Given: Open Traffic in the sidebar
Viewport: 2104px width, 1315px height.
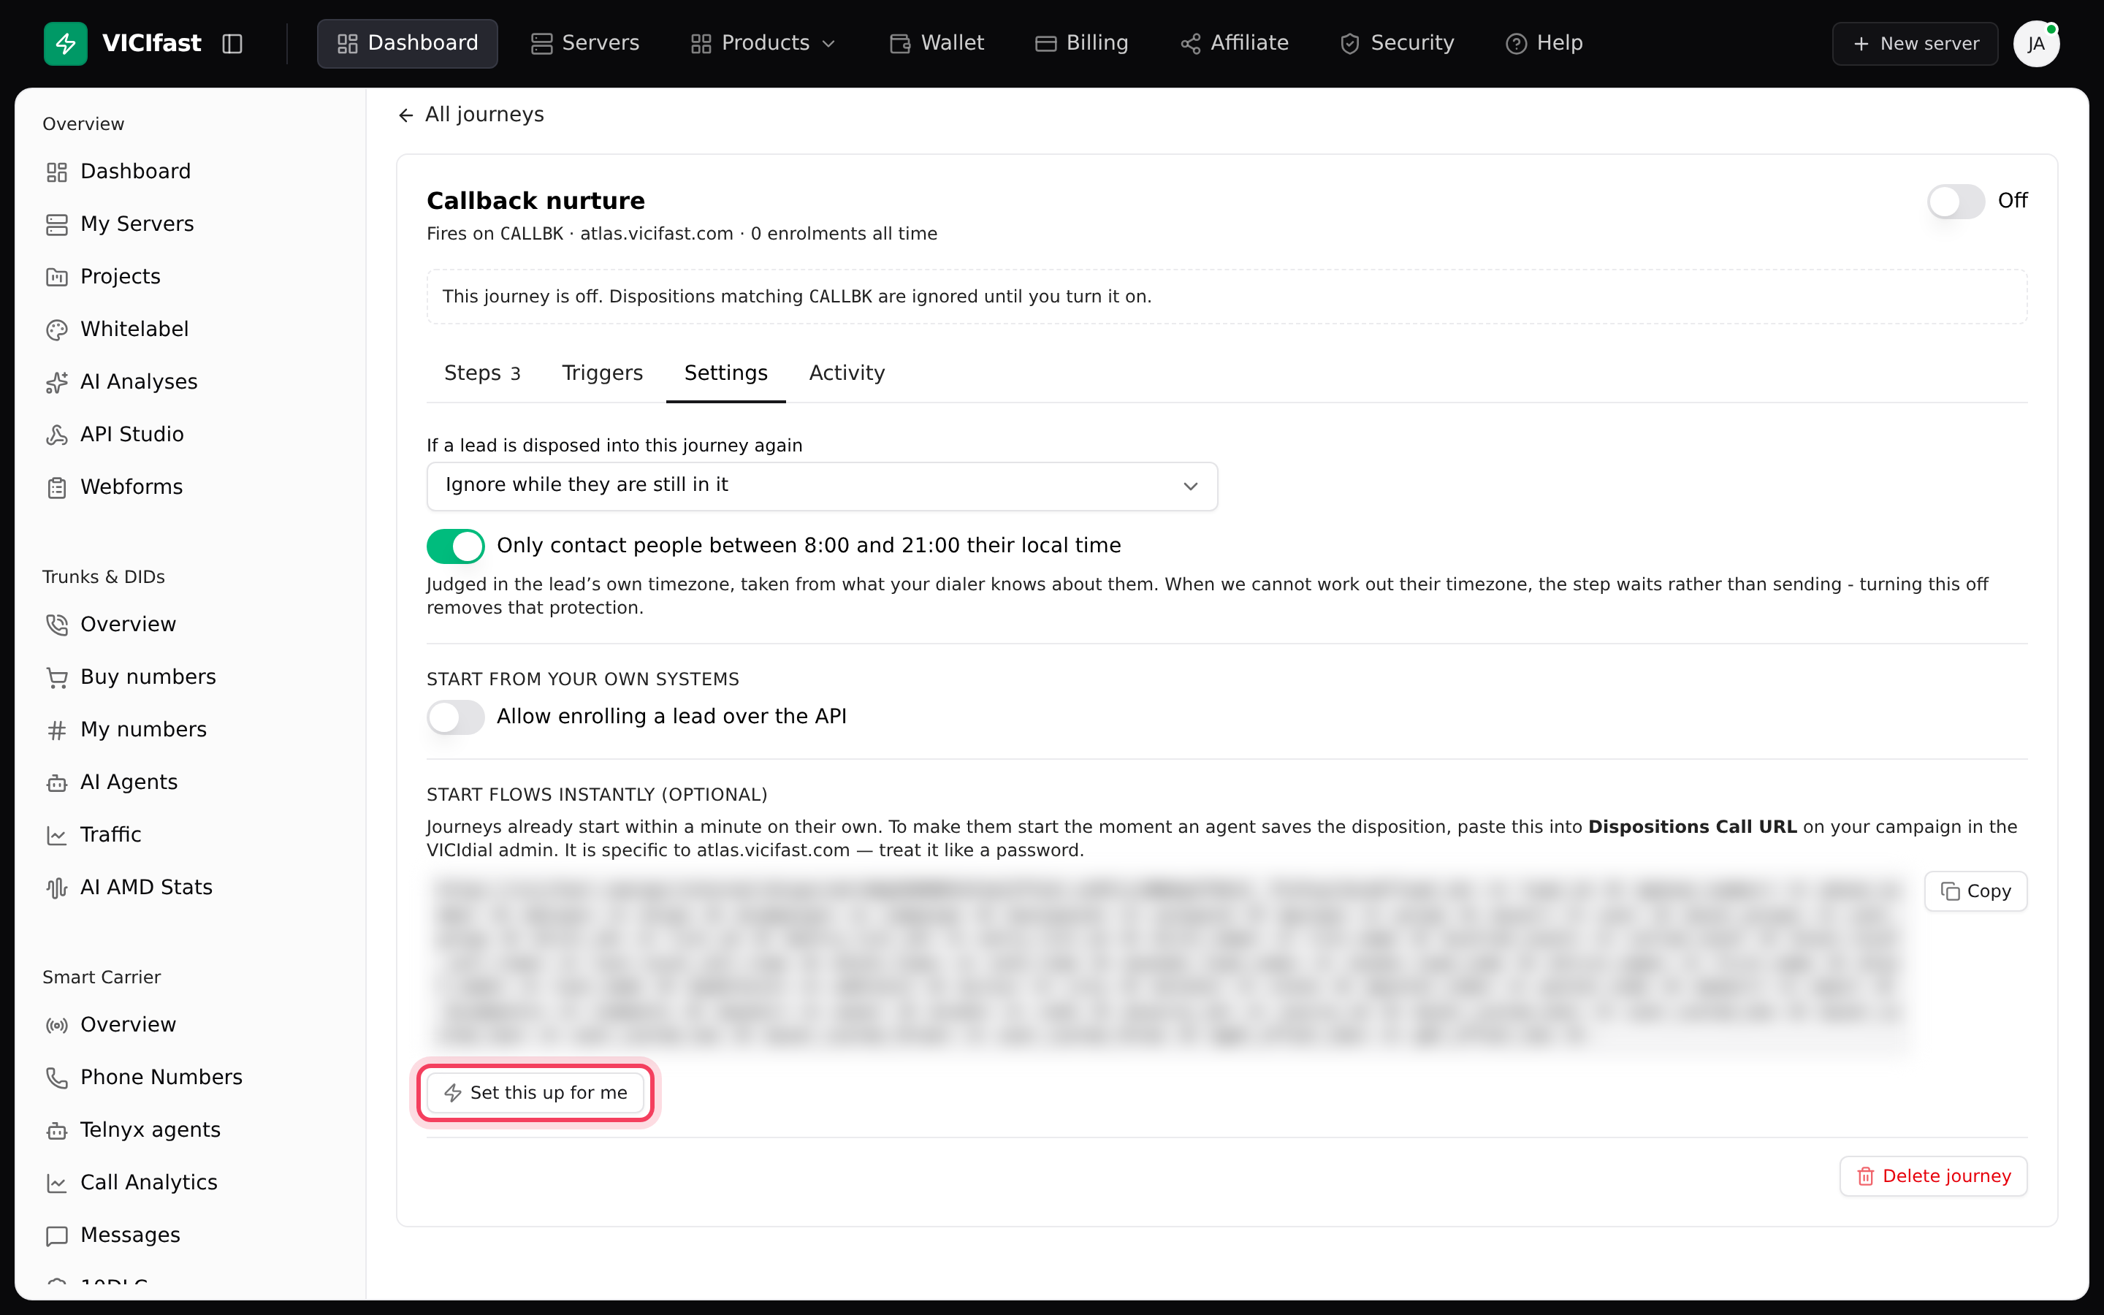Looking at the screenshot, I should coord(93,835).
